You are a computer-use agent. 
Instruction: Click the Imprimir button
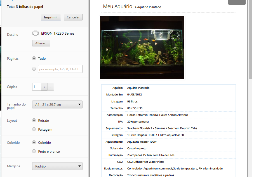(51, 17)
